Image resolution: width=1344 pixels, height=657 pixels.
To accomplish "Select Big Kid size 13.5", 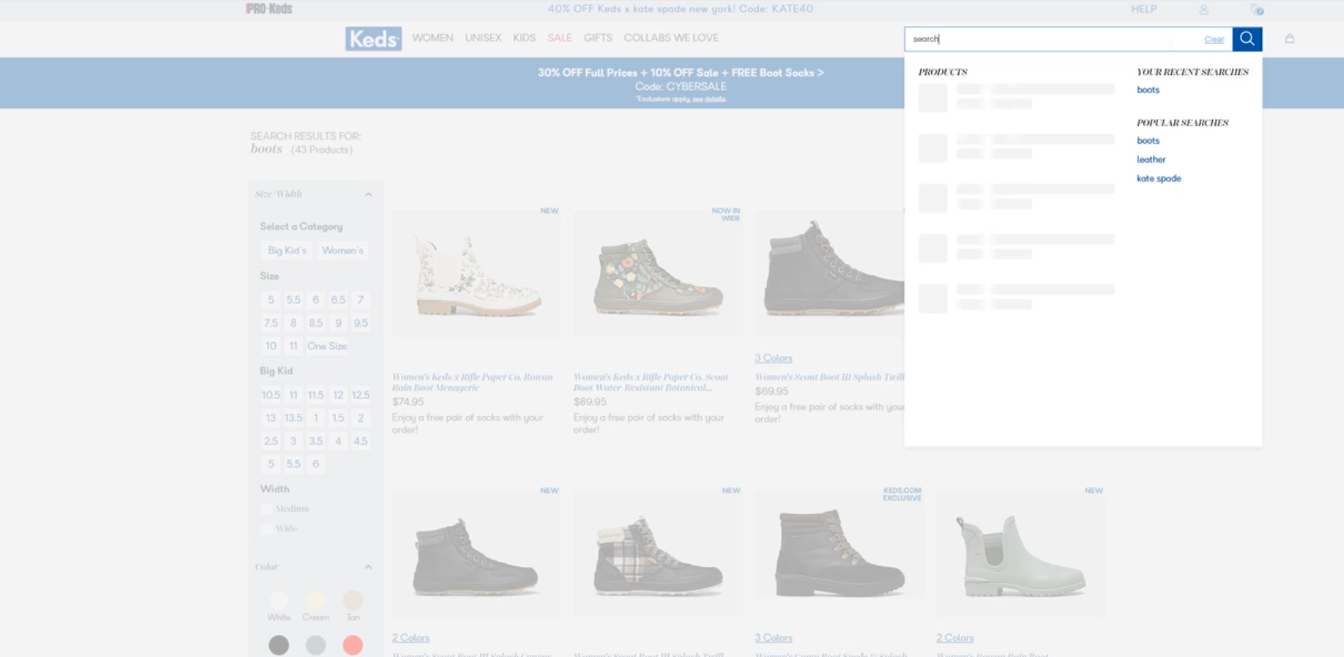I will click(294, 418).
